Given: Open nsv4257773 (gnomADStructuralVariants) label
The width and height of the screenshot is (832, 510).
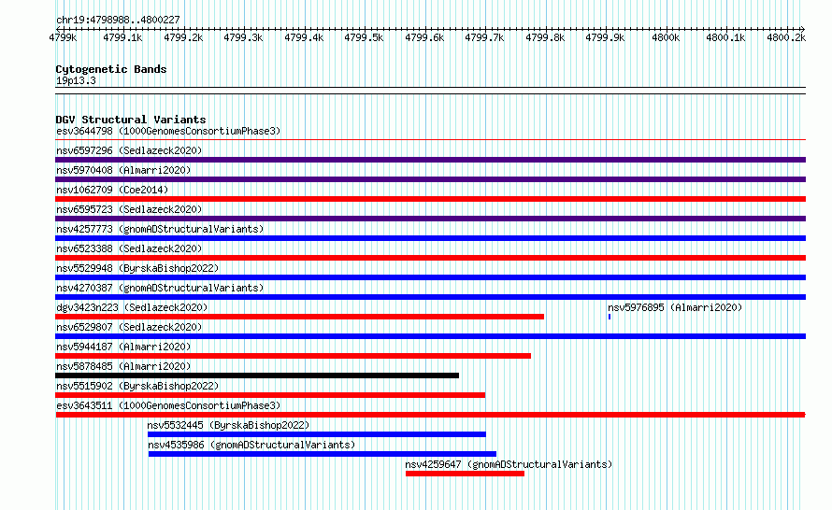Looking at the screenshot, I should pos(160,229).
